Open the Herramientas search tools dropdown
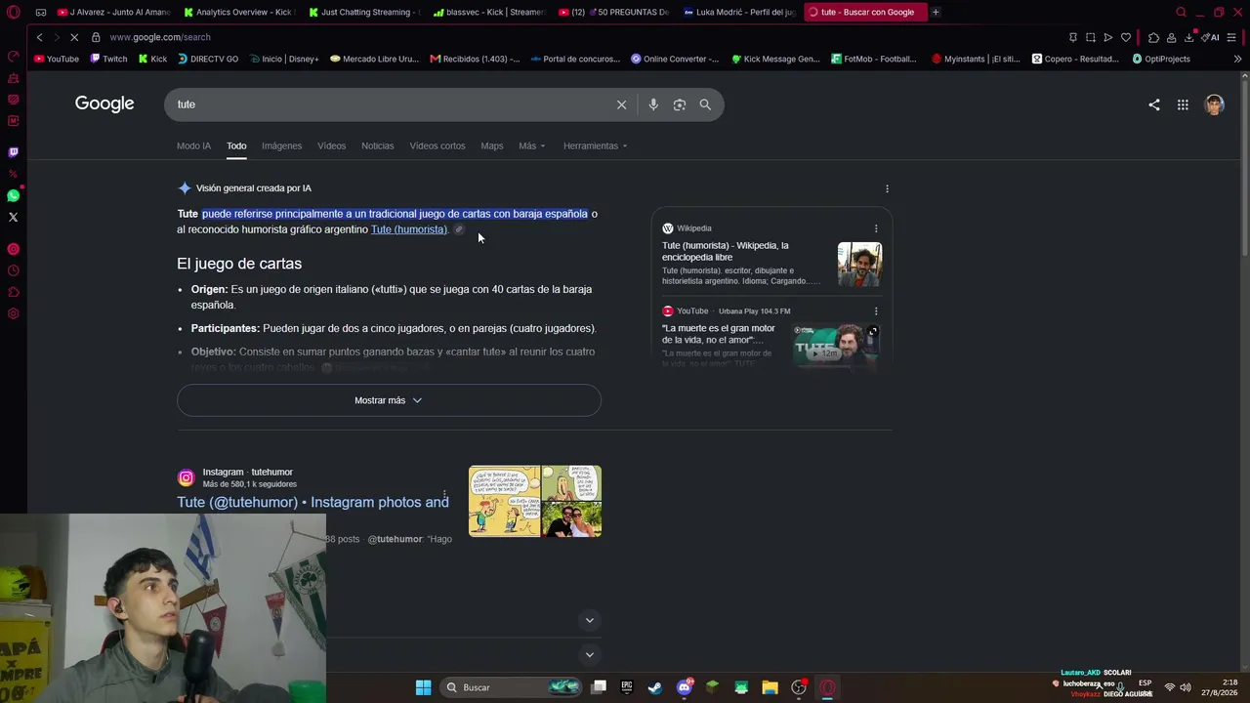This screenshot has height=703, width=1250. pyautogui.click(x=595, y=145)
